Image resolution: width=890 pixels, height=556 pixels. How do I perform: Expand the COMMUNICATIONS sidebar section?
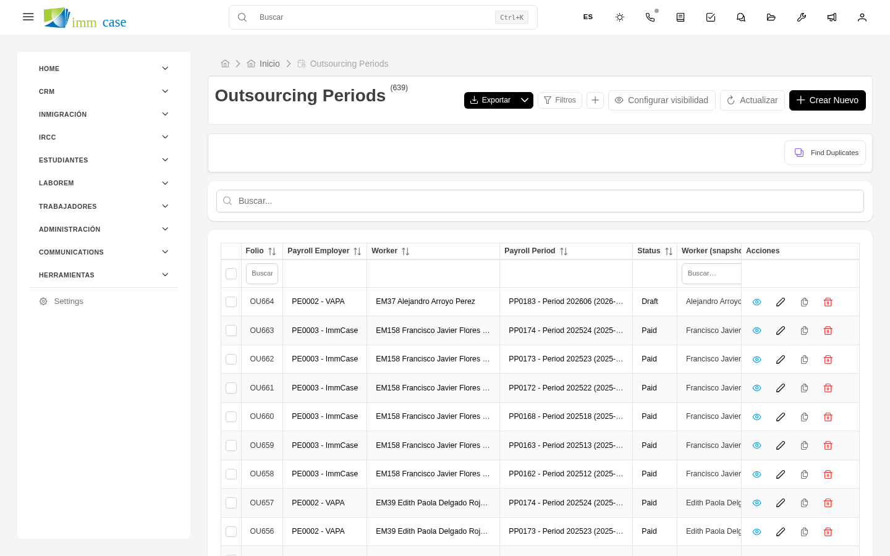(103, 252)
